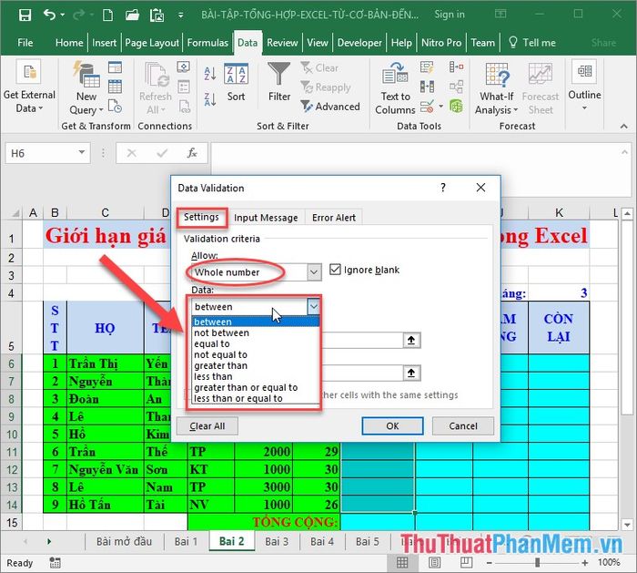Viewport: 637px width, 573px height.
Task: Open help for Data Validation dialog
Action: [x=443, y=188]
